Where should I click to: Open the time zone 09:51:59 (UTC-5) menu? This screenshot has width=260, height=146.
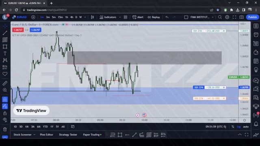click(x=216, y=127)
